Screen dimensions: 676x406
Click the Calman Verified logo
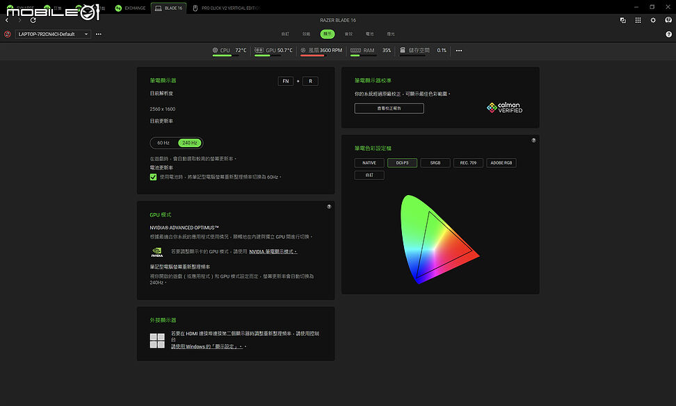(x=504, y=108)
